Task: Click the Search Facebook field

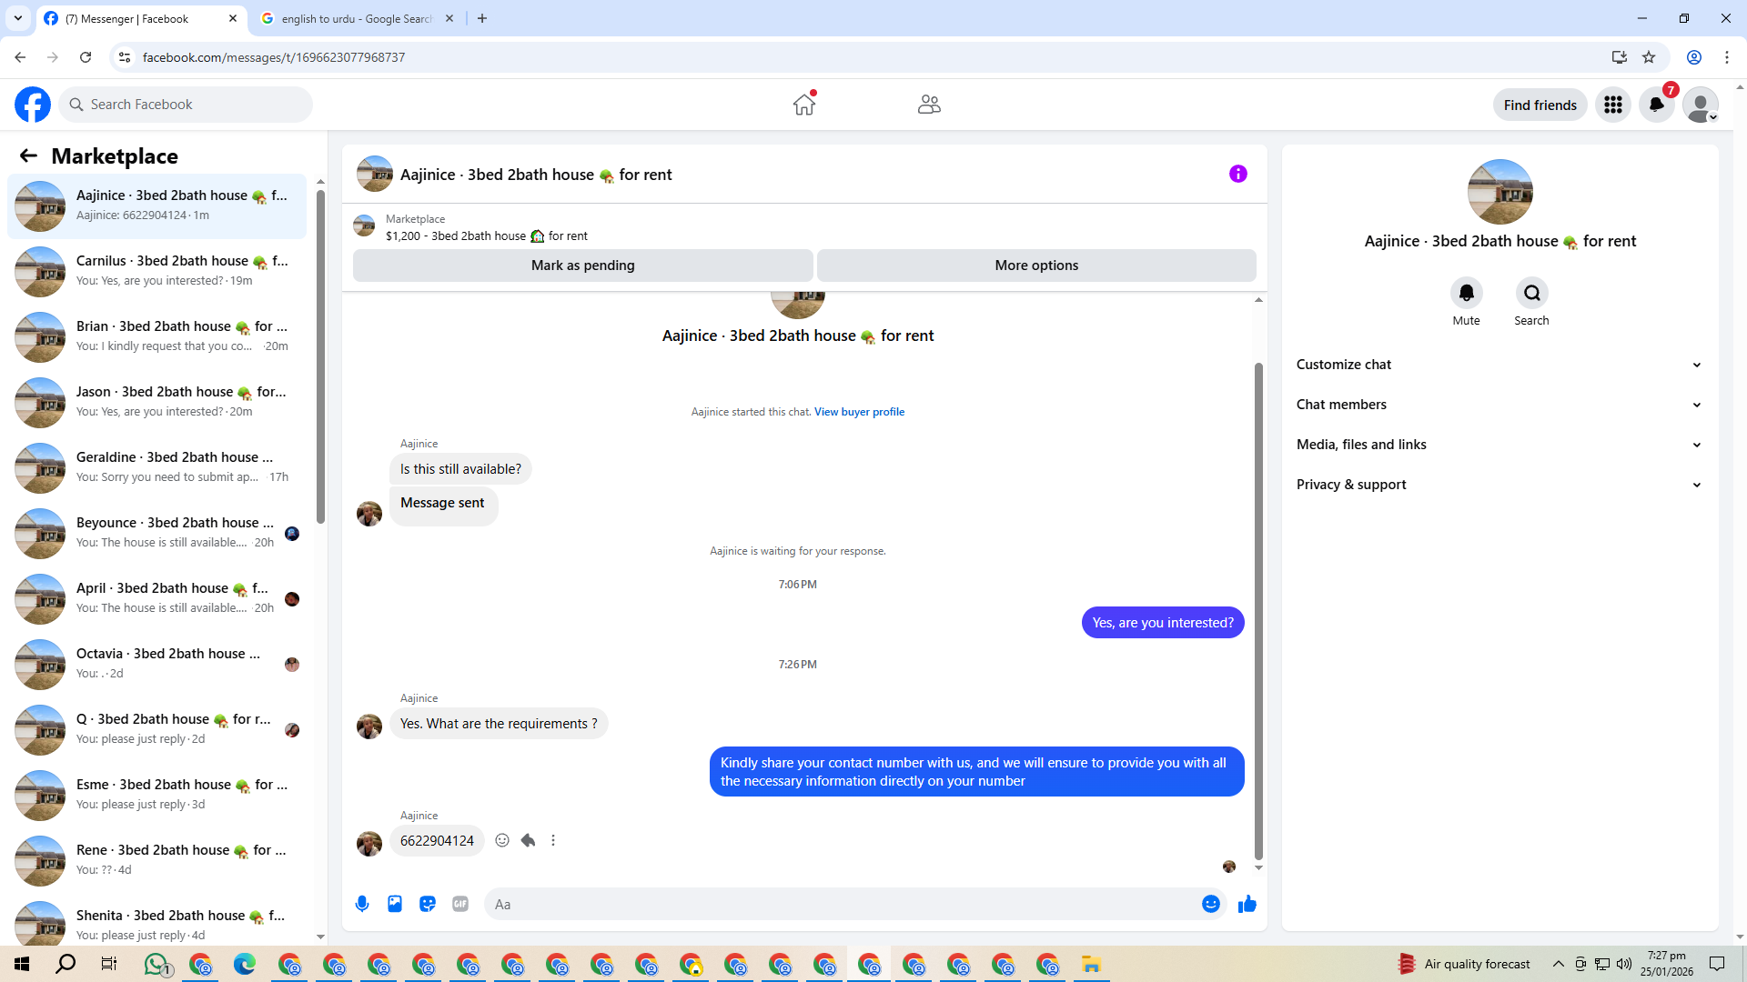Action: tap(187, 105)
